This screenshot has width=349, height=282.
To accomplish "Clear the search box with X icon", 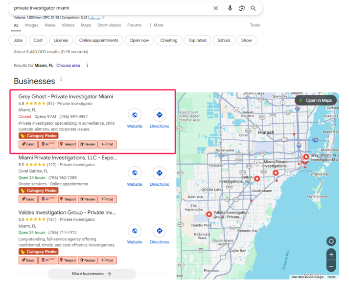I will click(x=216, y=8).
